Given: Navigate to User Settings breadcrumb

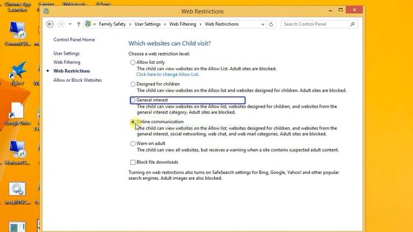Looking at the screenshot, I should coord(148,24).
